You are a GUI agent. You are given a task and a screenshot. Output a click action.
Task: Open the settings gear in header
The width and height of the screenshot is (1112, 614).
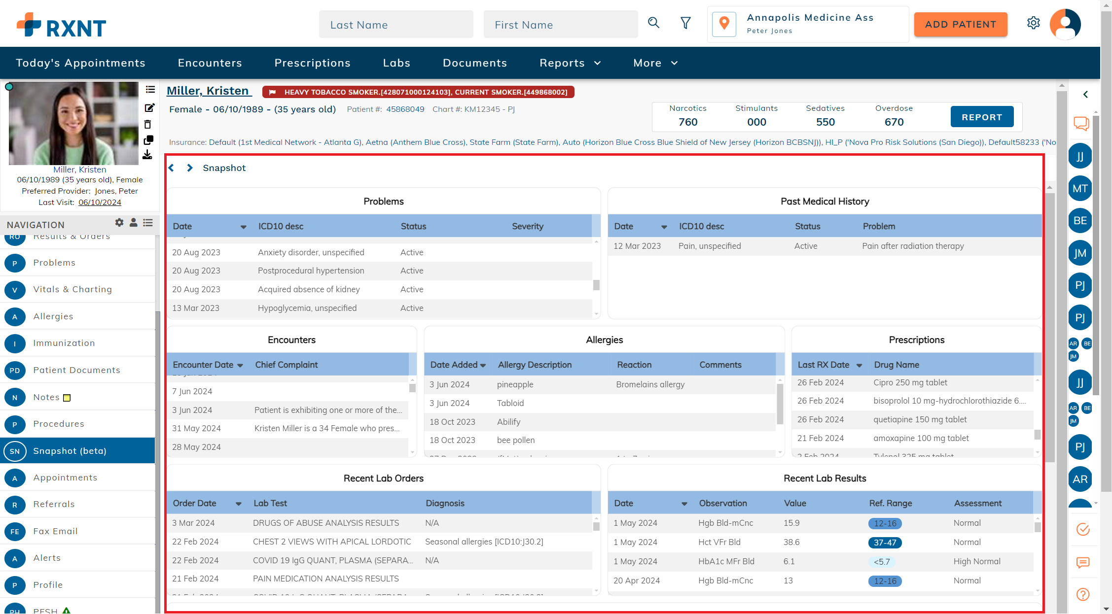(x=1034, y=23)
